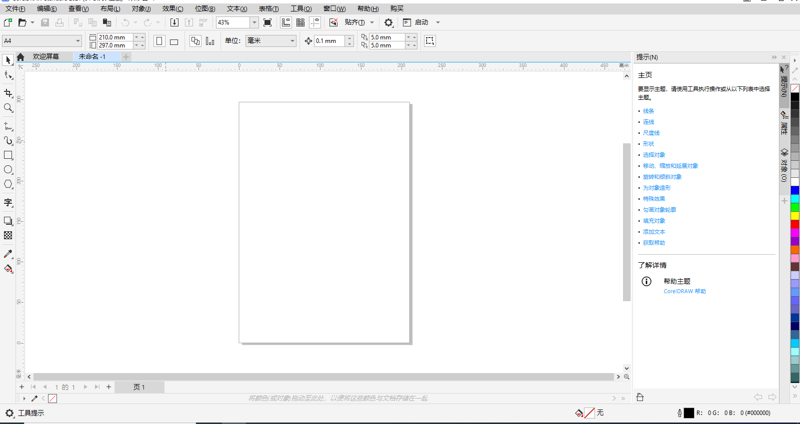Screen dimensions: 800x424
Task: Select the Color Eyedropper tool
Action: click(8, 254)
